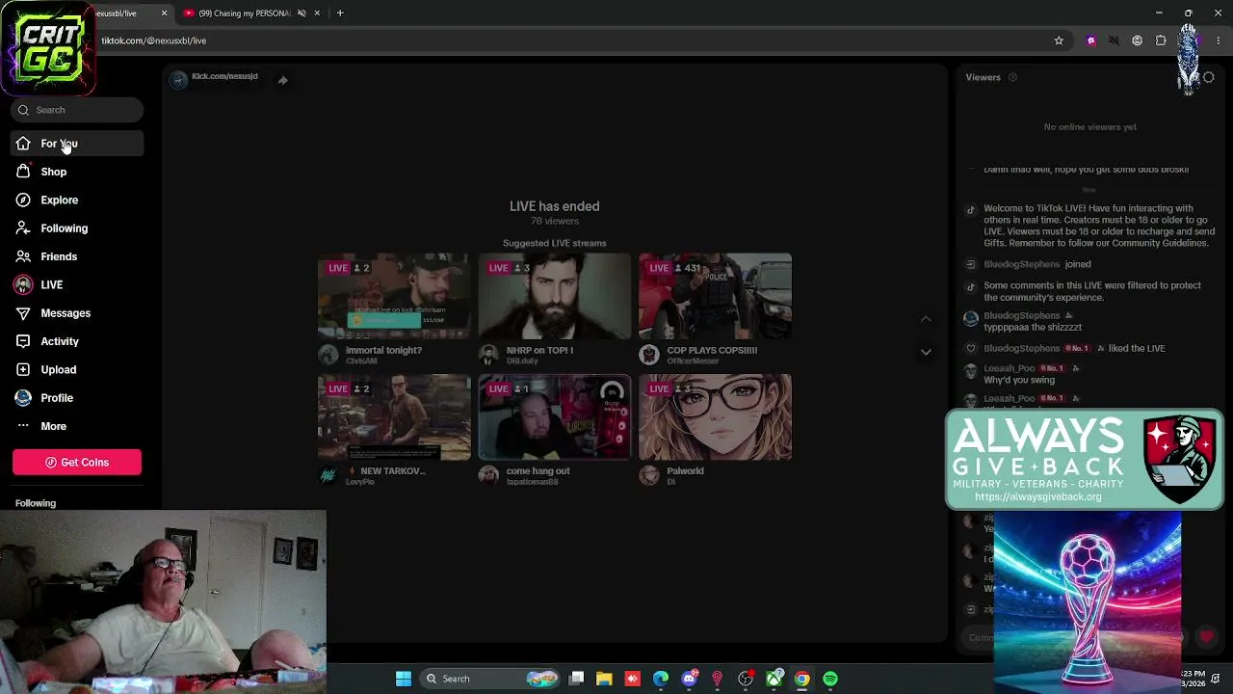Click the Upload plus icon
1233x694 pixels.
coord(23,369)
